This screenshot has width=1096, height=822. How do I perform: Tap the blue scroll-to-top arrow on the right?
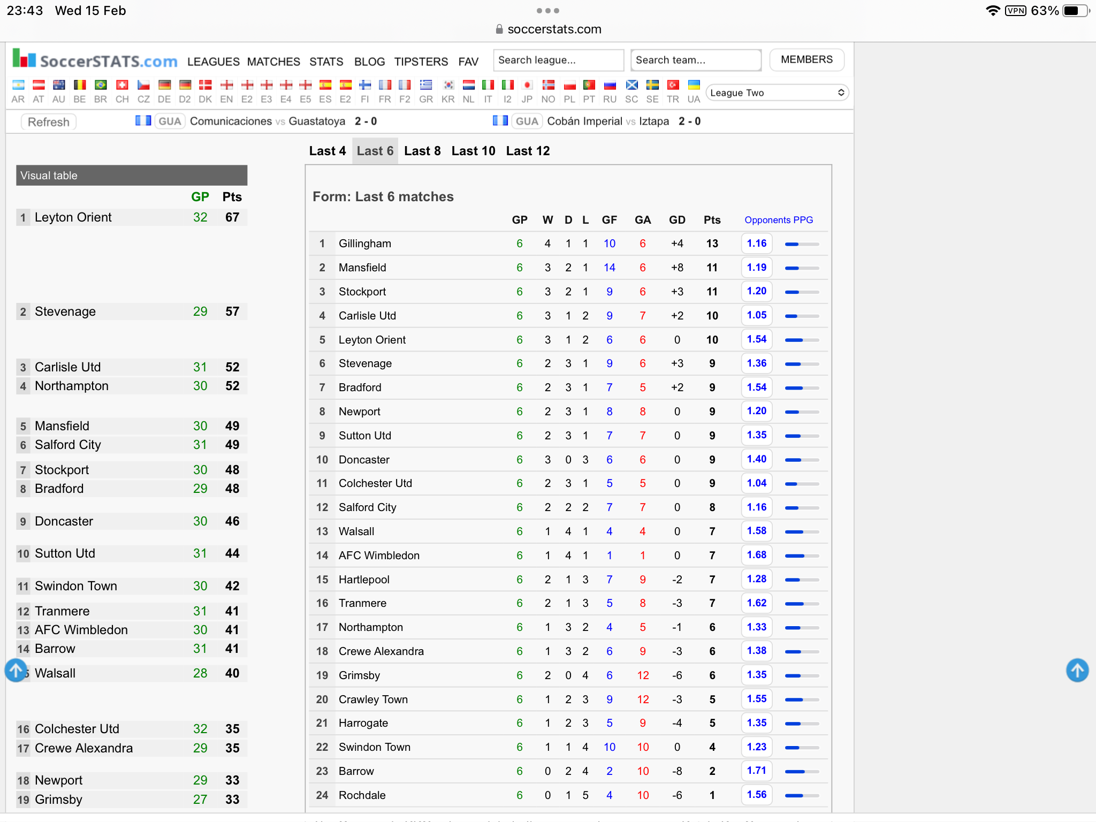[x=1077, y=670]
